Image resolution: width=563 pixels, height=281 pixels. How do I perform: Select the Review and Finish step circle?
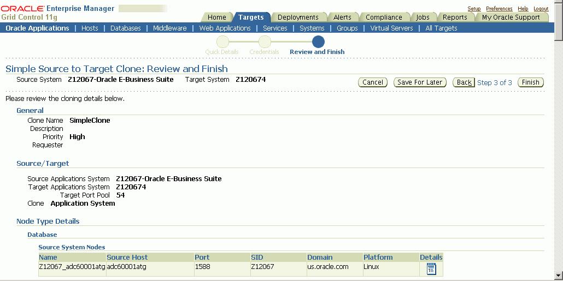[x=319, y=42]
